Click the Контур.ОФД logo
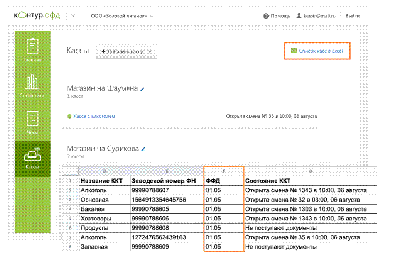The height and width of the screenshot is (266, 395). pos(37,15)
